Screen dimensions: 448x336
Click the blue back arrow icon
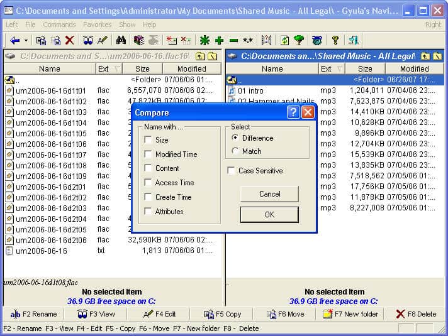coord(14,40)
